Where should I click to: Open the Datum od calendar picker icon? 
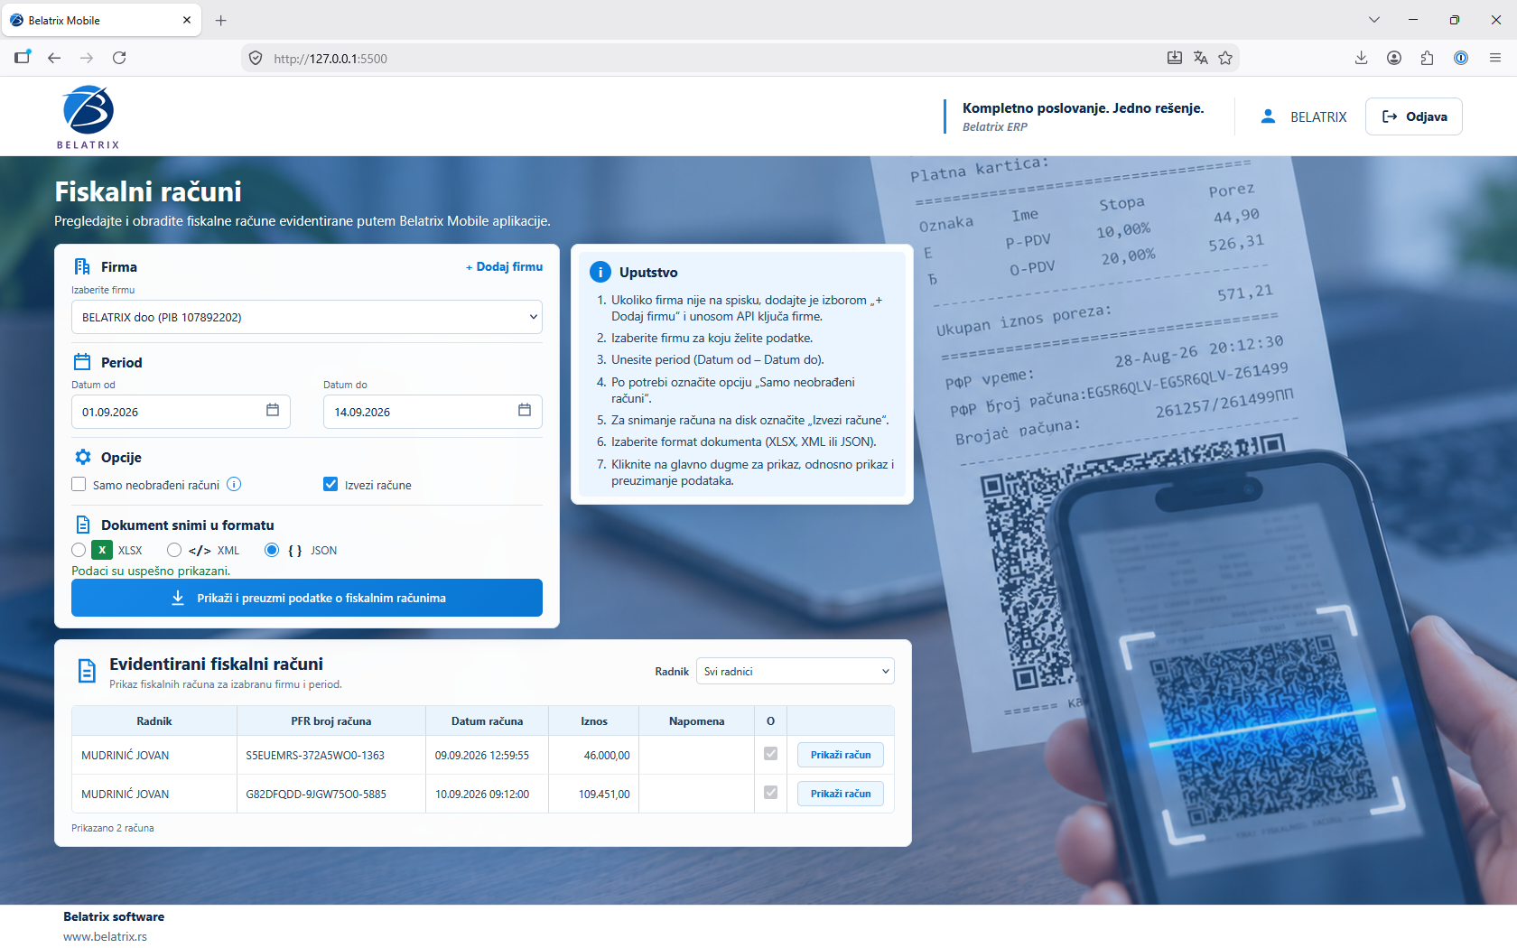(273, 411)
